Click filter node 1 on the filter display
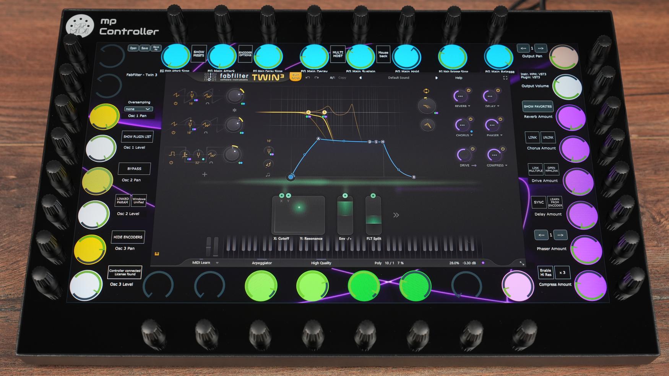 tap(324, 112)
